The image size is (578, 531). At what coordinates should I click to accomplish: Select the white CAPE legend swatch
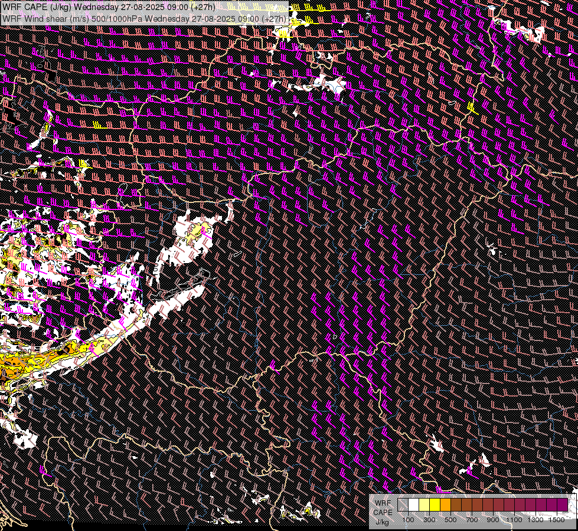(x=414, y=505)
